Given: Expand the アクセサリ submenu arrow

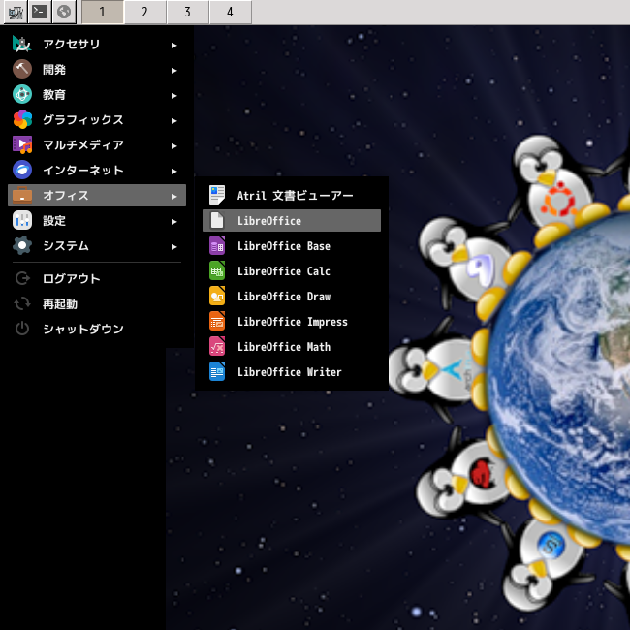Looking at the screenshot, I should click(173, 45).
